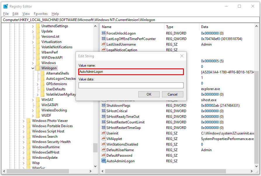Select the Windows Script Host key
The image size is (261, 176).
click(48, 131)
